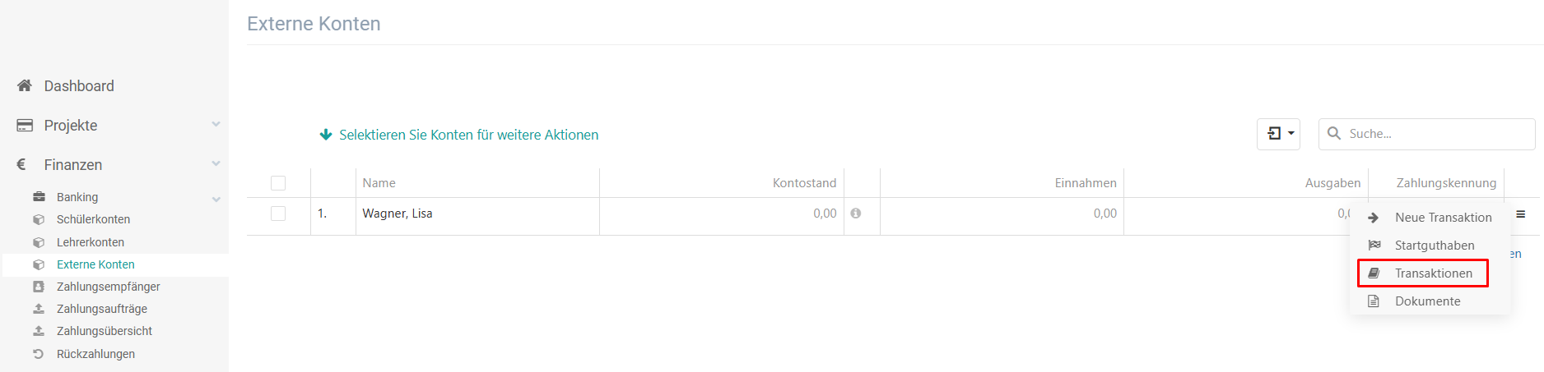Click info icon next to Kontostand value
Image resolution: width=1544 pixels, height=372 pixels.
pos(856,214)
